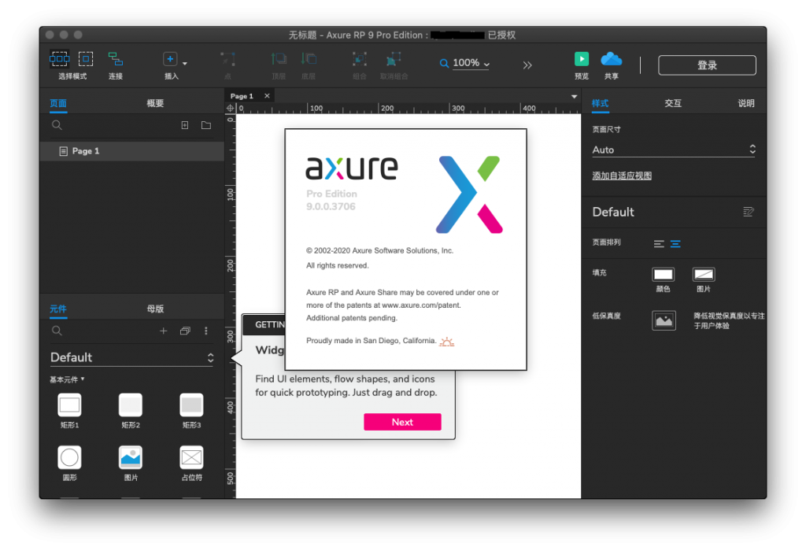The width and height of the screenshot is (806, 551).
Task: Click the ruler origin crosshair icon
Action: 231,109
